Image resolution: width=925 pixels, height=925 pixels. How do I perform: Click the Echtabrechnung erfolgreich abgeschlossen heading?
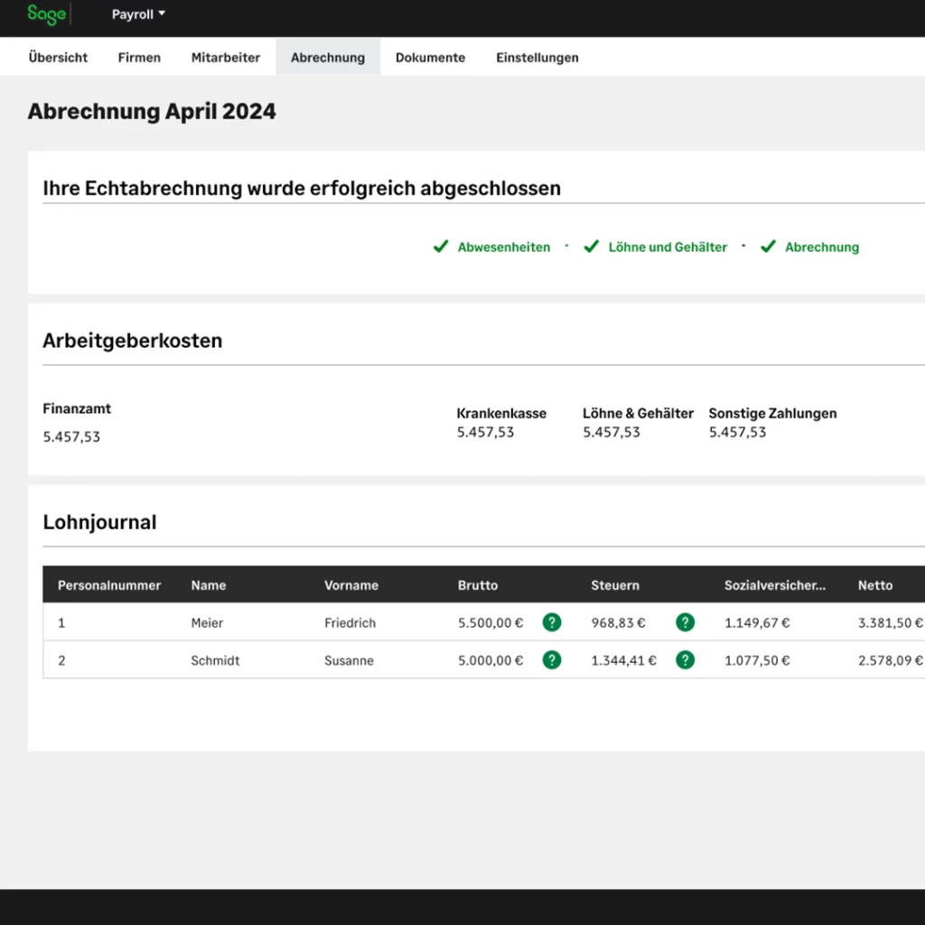pos(302,188)
